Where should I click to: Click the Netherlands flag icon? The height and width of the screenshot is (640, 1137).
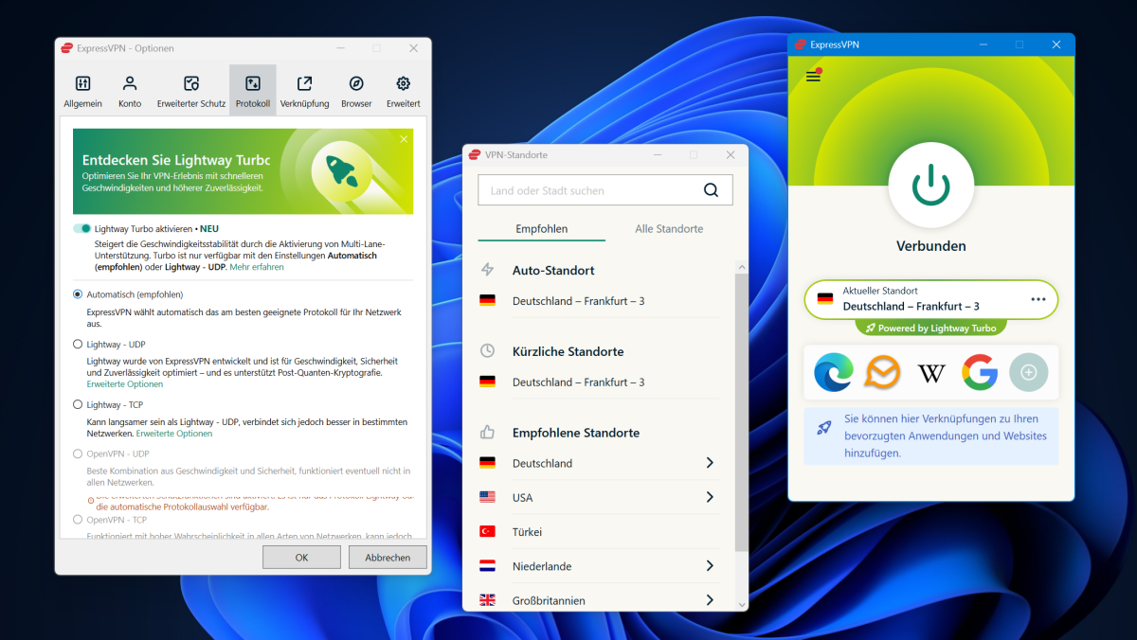tap(488, 566)
